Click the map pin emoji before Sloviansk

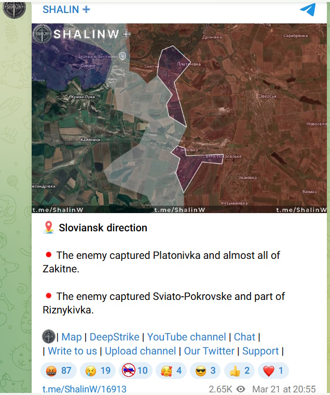coord(49,228)
